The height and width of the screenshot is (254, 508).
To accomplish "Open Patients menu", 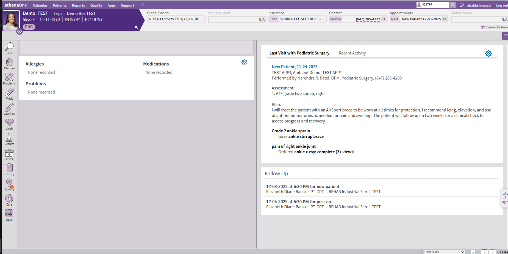I will (x=60, y=5).
